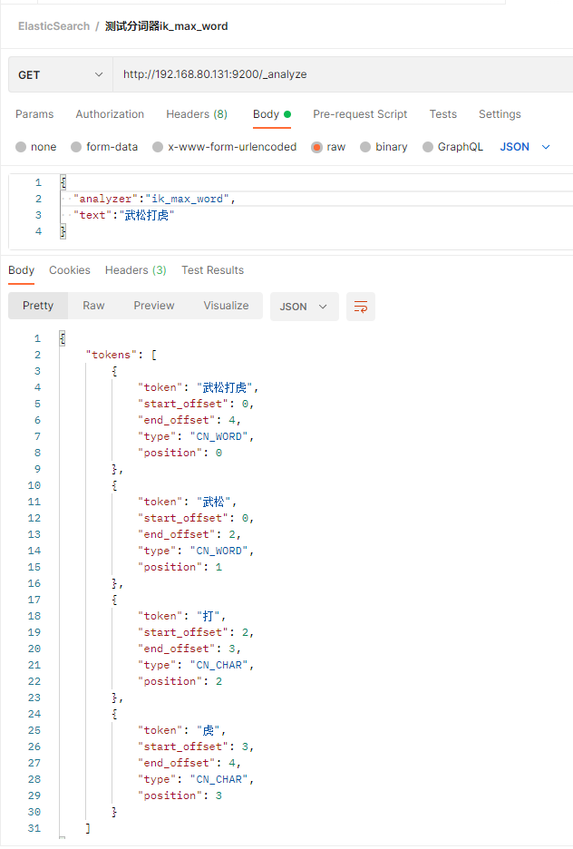Click the "text":"武松打虎" line in request body
This screenshot has height=849, width=573.
tap(124, 215)
